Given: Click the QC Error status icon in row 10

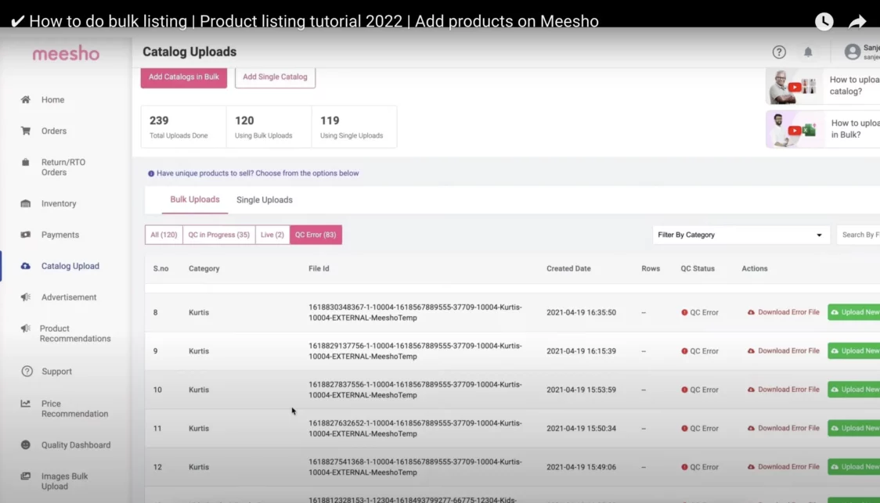Looking at the screenshot, I should click(684, 390).
